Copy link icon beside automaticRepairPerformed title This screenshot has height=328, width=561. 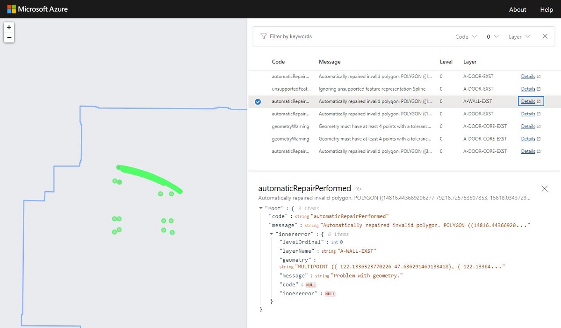pos(358,189)
